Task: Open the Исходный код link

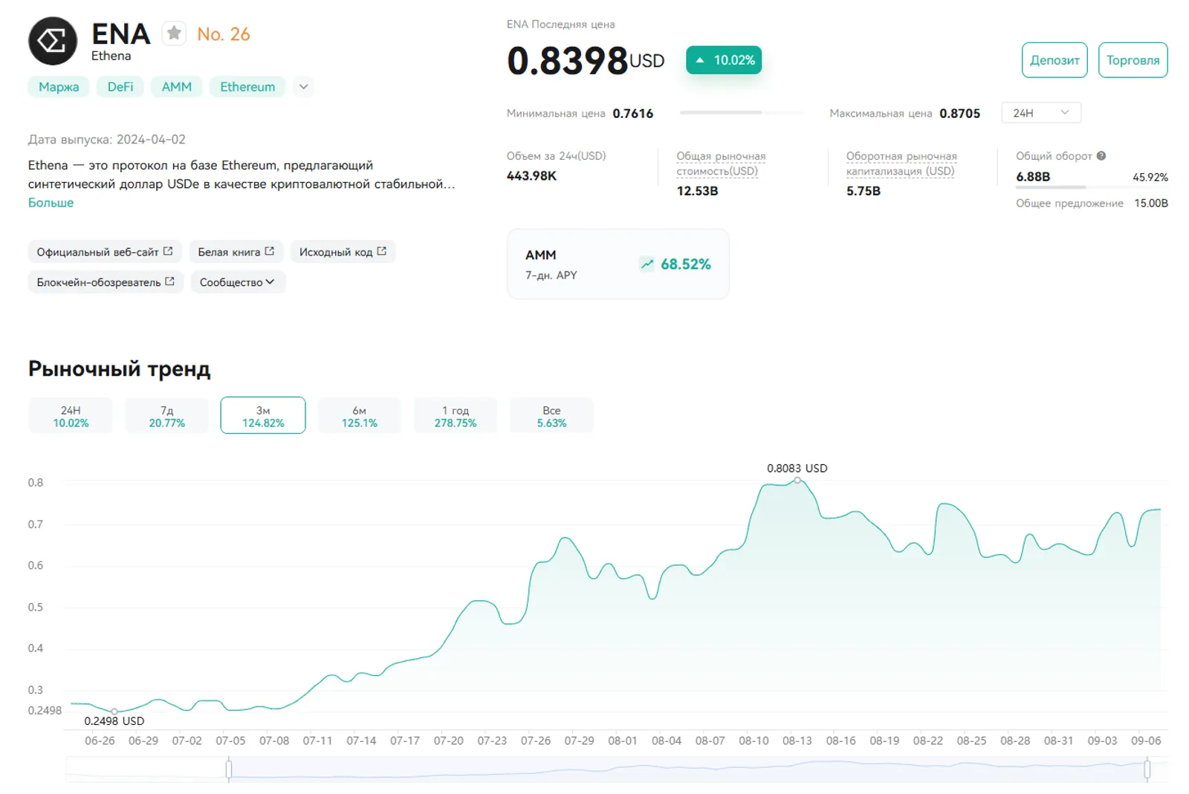Action: pos(343,252)
